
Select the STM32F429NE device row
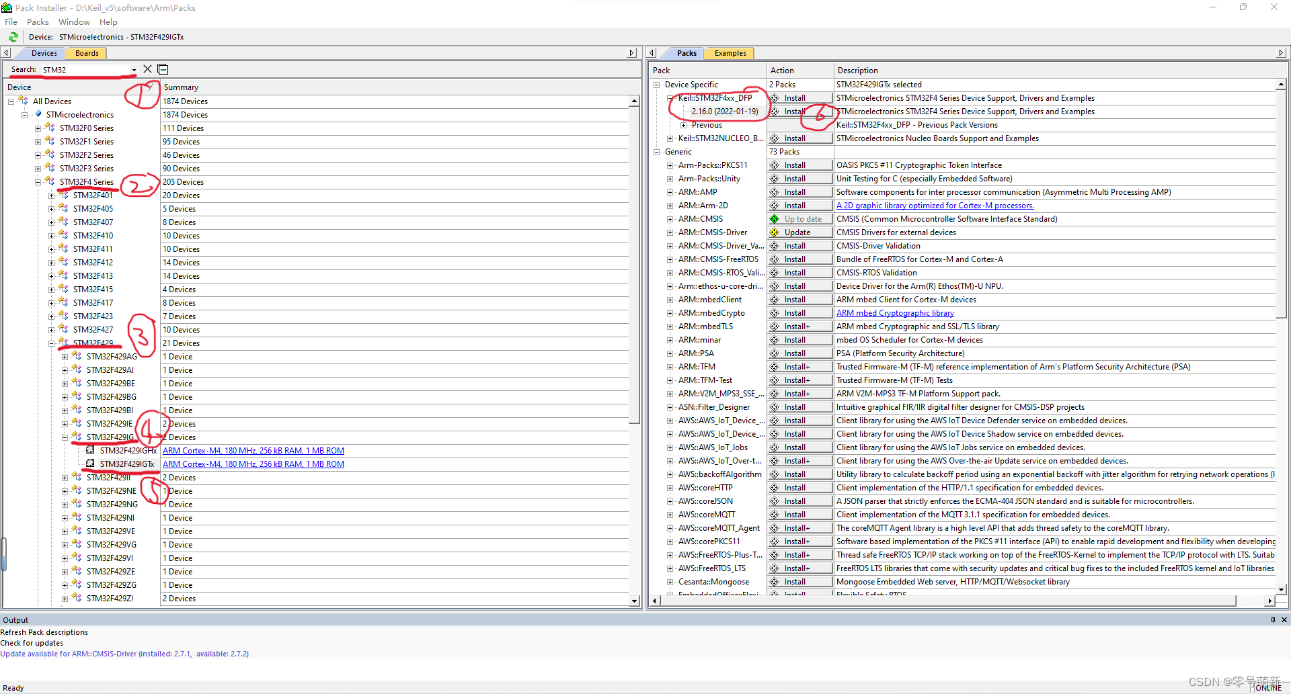[x=112, y=491]
